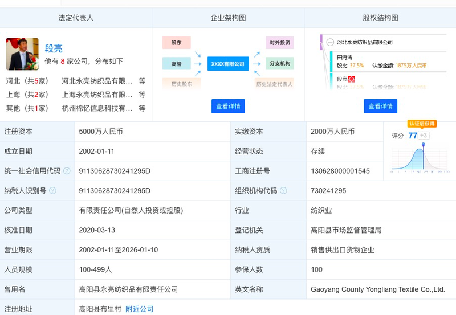Viewport: 456px width, 315px height.
Task: Collapse the 河北永亮纺织品有限公司 equity tree node
Action: coord(330,42)
